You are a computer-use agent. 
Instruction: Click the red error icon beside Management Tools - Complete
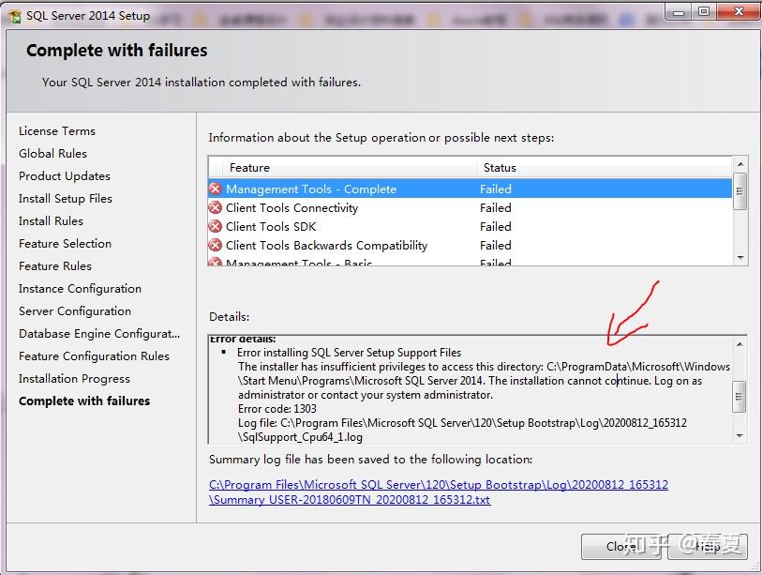click(216, 189)
